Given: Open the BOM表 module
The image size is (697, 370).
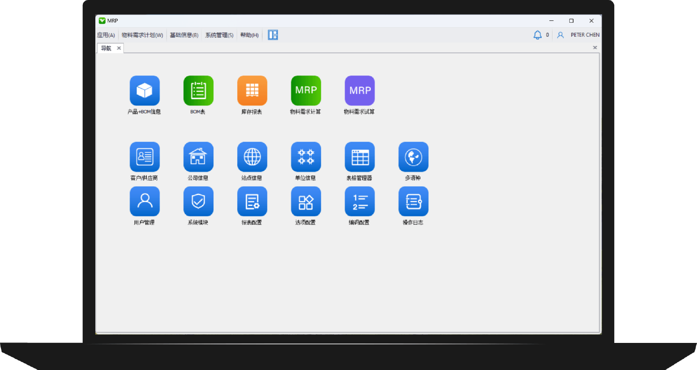Looking at the screenshot, I should point(198,90).
